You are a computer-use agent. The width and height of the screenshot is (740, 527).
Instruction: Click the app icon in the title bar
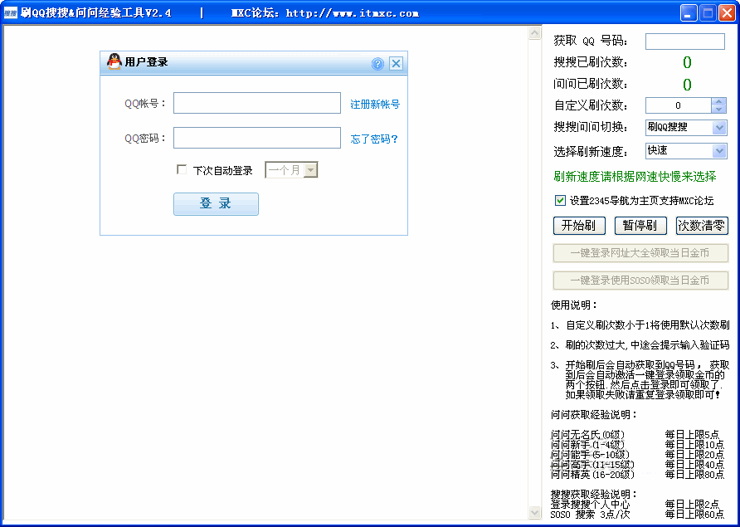10,12
